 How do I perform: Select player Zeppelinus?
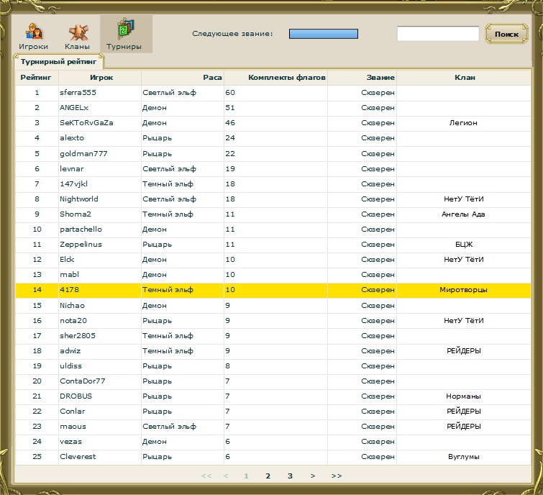pos(81,244)
